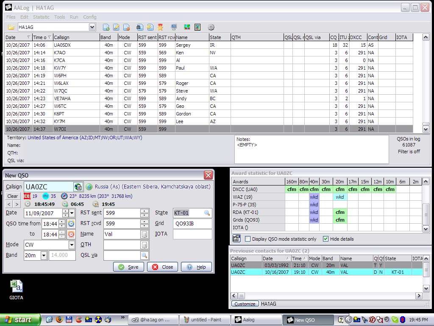Click the delete QSO toolbar icon
434x326 pixels.
(126, 28)
